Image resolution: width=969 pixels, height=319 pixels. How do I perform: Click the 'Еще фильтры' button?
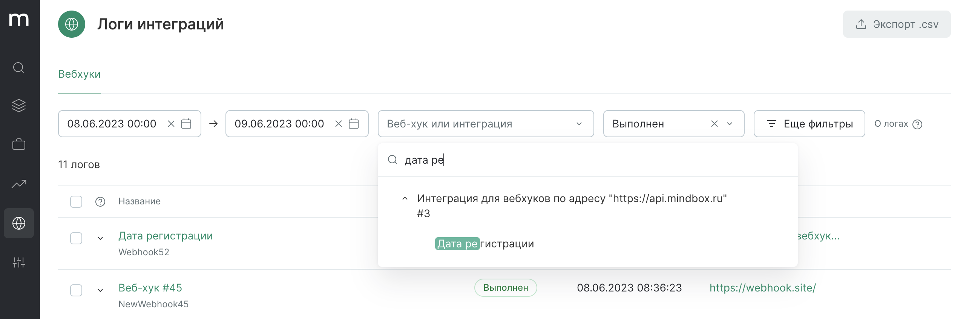[x=809, y=124]
